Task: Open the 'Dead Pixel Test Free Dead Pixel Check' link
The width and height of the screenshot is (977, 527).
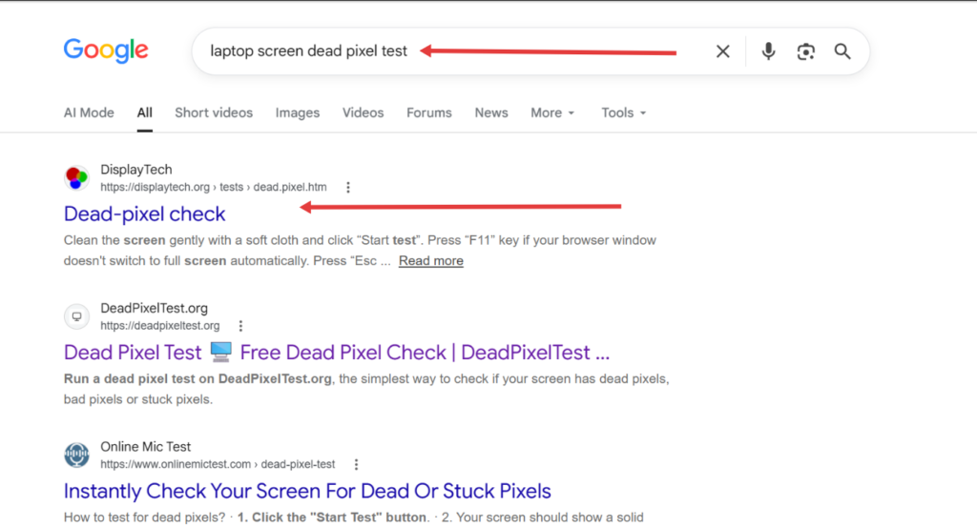Action: (337, 353)
